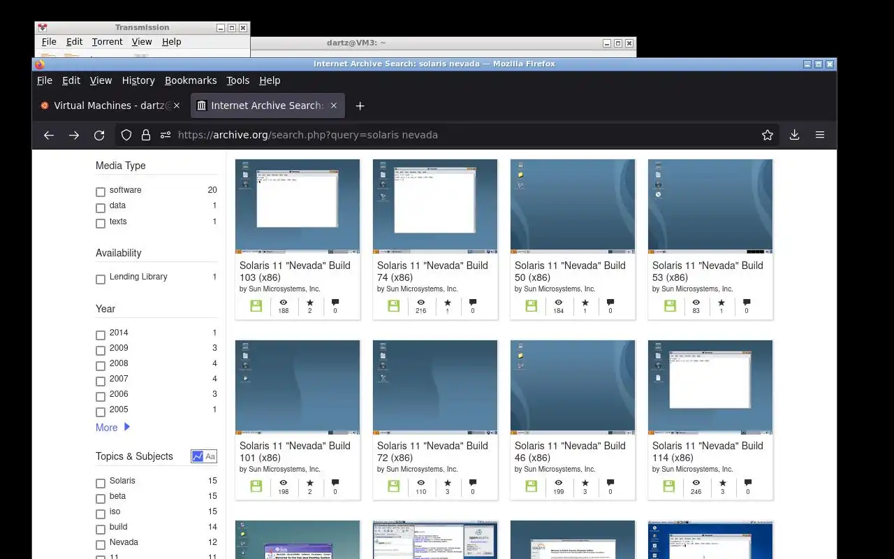Expand more years with the More link
Viewport: 894px width, 559px height.
point(112,427)
